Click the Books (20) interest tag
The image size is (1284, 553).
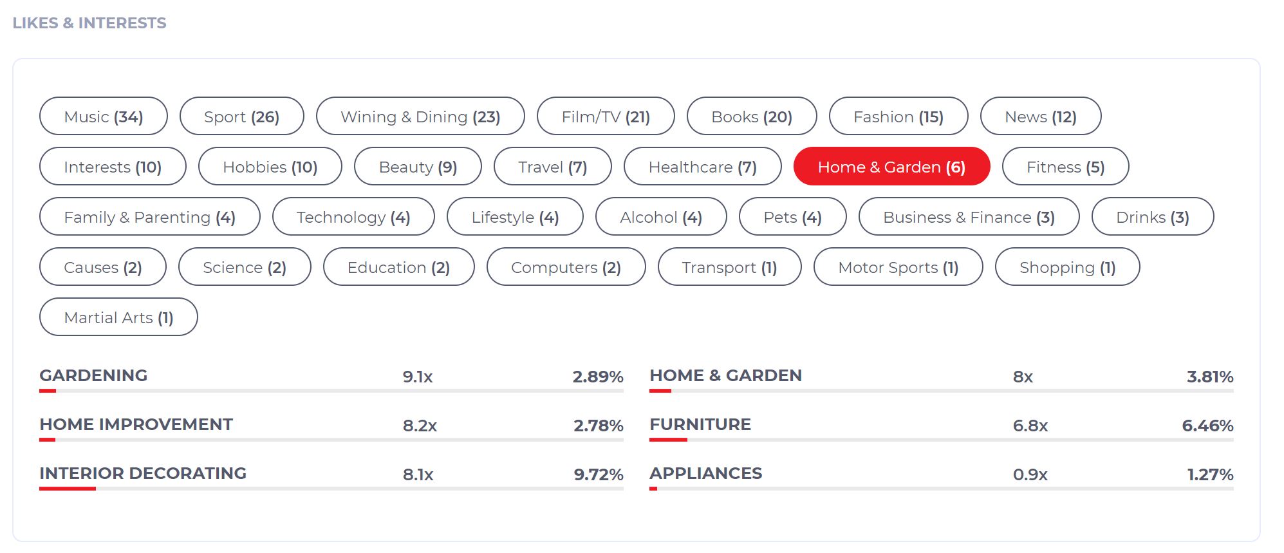pyautogui.click(x=751, y=117)
